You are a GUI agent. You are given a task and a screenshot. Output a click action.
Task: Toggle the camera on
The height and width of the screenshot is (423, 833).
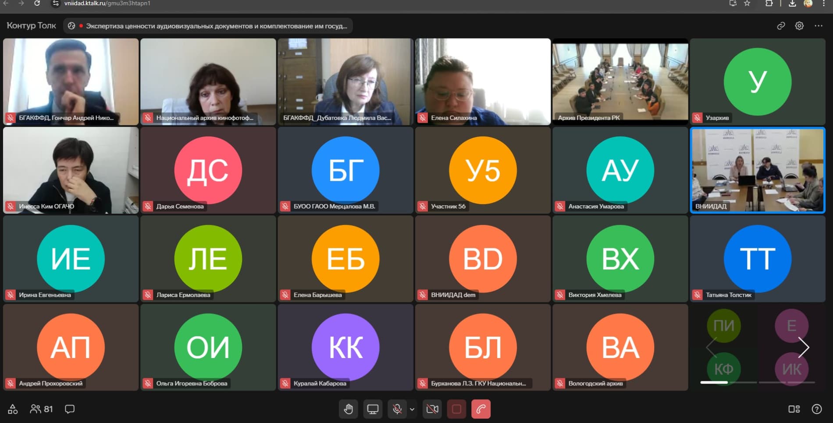432,409
